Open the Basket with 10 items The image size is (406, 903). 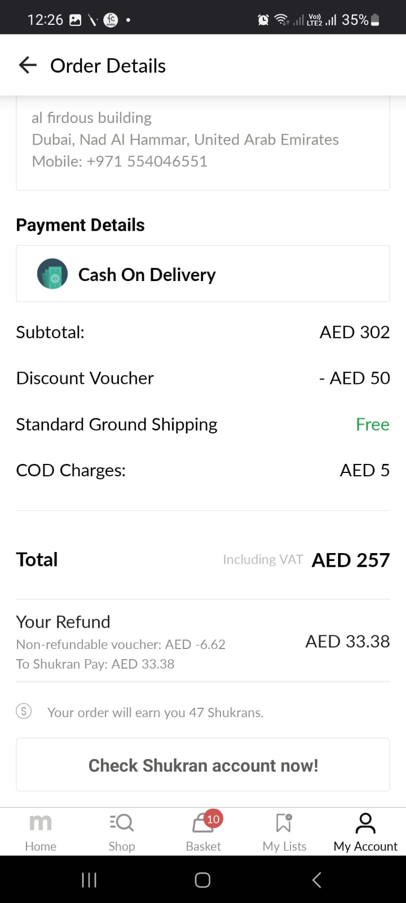tap(204, 831)
